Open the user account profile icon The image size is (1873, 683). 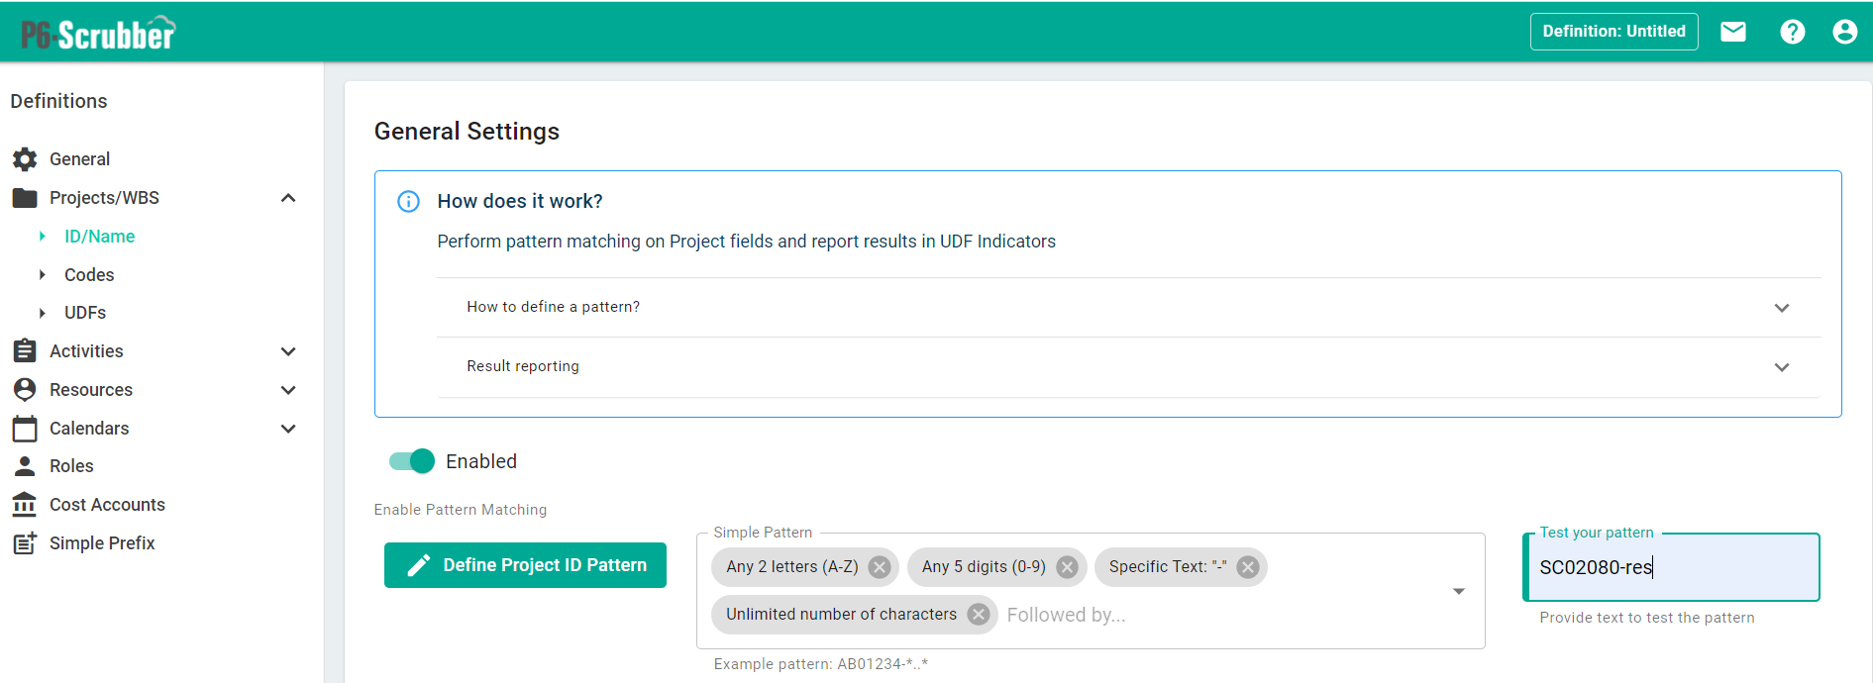1844,32
